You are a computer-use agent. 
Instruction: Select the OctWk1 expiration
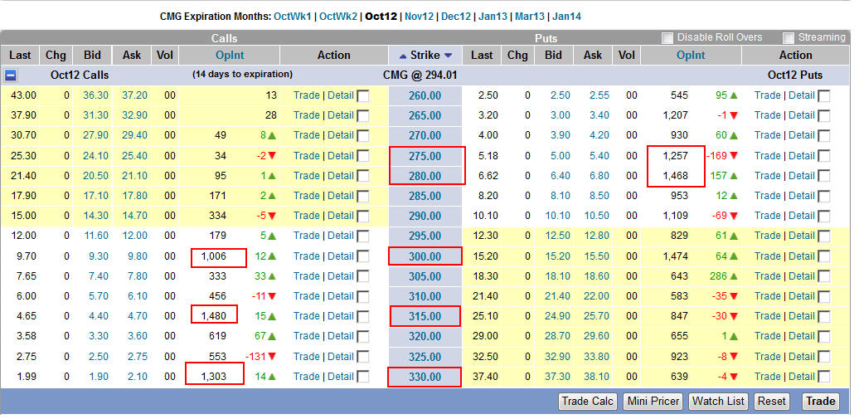[x=293, y=16]
